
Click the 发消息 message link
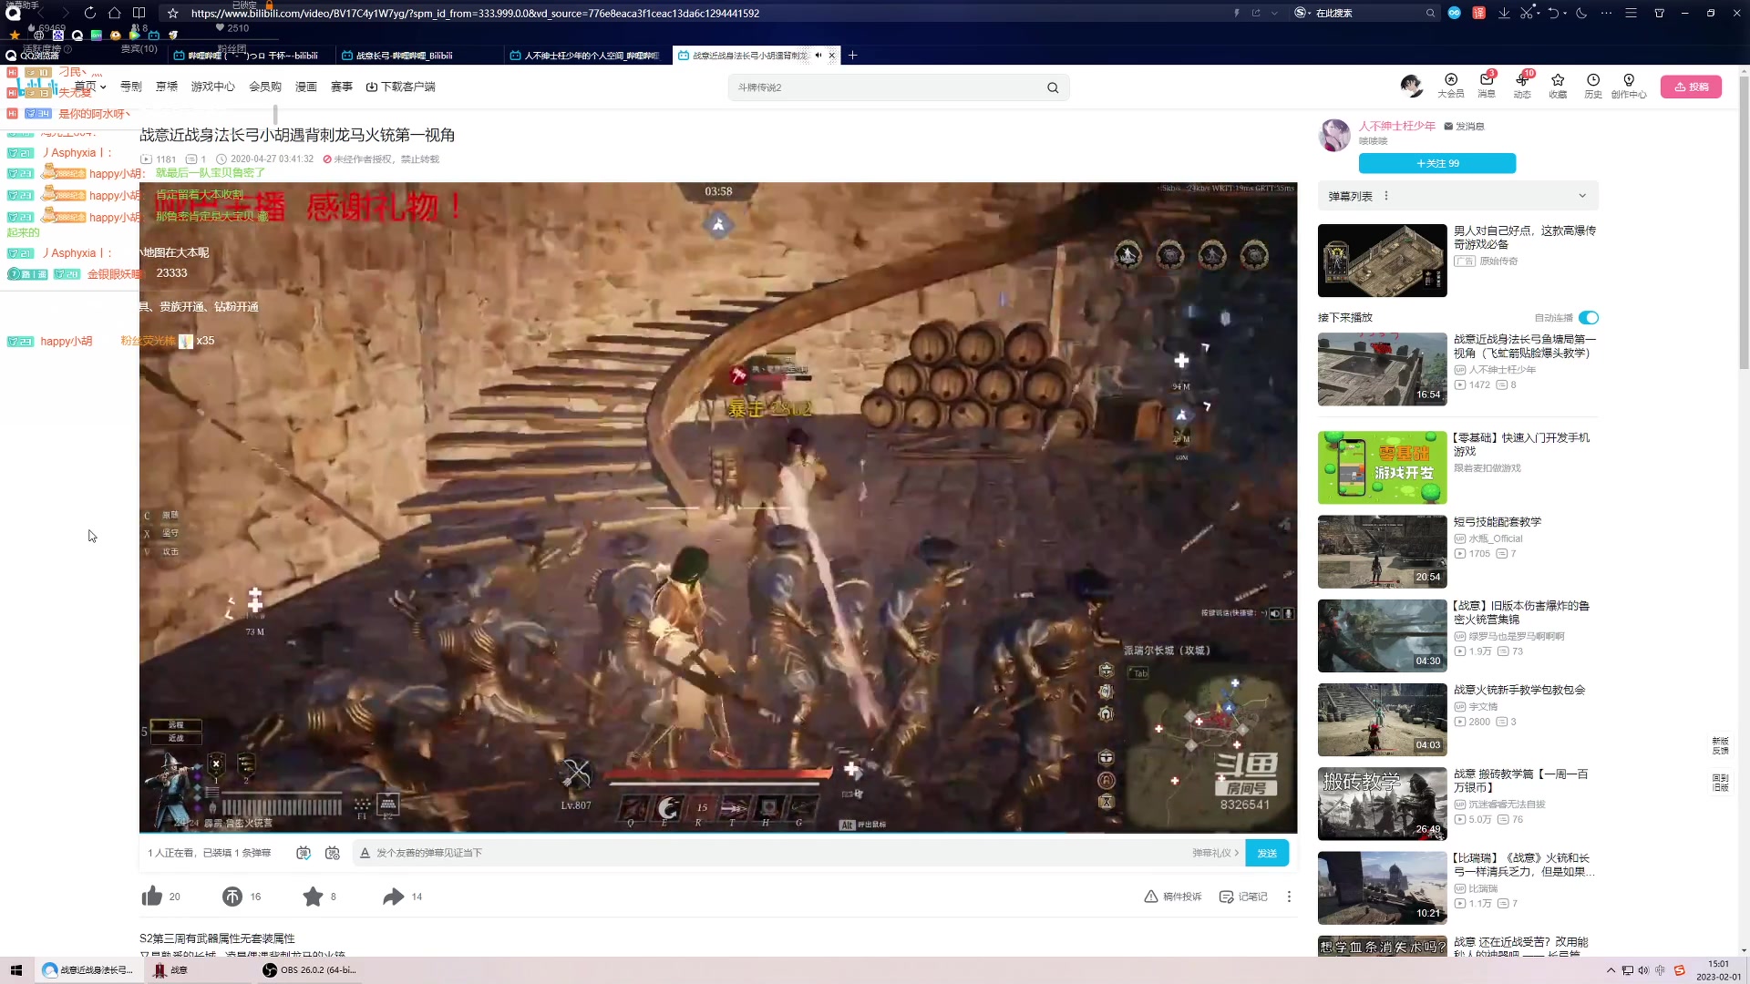click(x=1464, y=127)
